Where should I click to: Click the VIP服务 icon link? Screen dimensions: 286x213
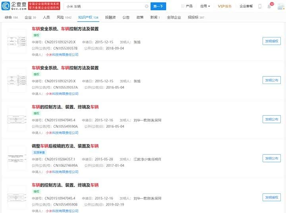[x=224, y=6]
